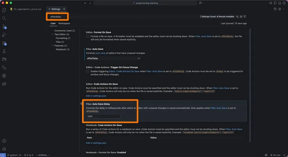Open editor More Actions ellipsis

coord(284,9)
